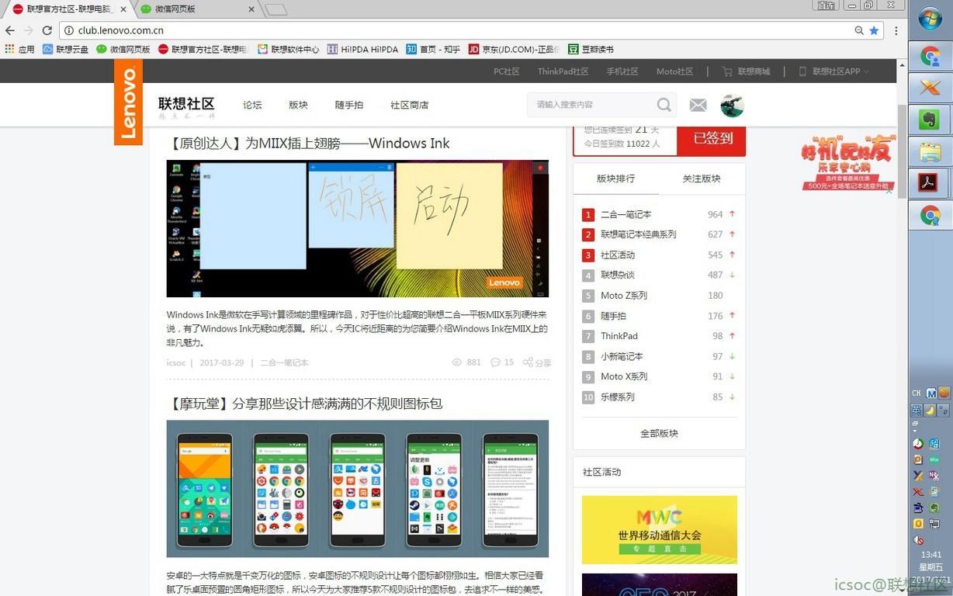
Task: Open the apps grid icon on the bookmarks bar
Action: [x=10, y=49]
